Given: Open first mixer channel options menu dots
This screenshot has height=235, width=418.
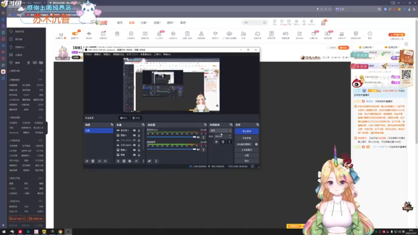Looking at the screenshot, I should click(203, 137).
